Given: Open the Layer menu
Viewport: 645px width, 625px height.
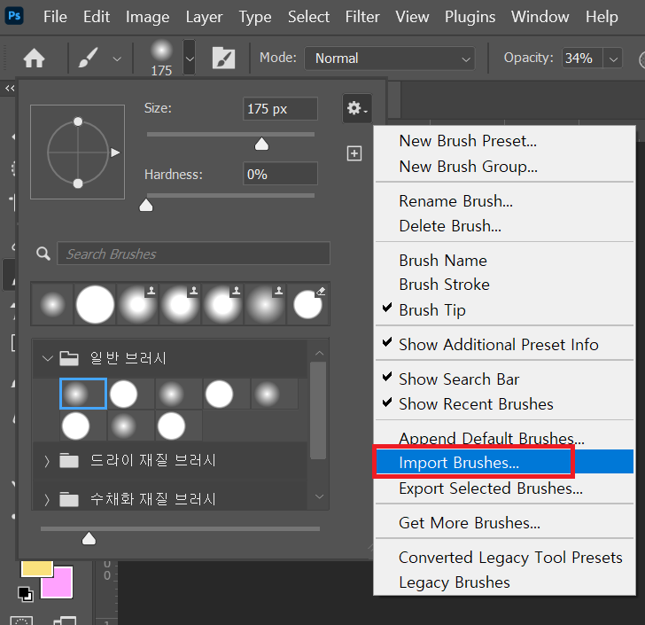Looking at the screenshot, I should 204,17.
